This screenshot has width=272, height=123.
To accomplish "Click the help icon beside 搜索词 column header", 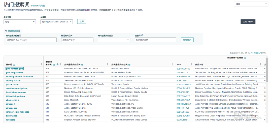I will tap(14, 65).
